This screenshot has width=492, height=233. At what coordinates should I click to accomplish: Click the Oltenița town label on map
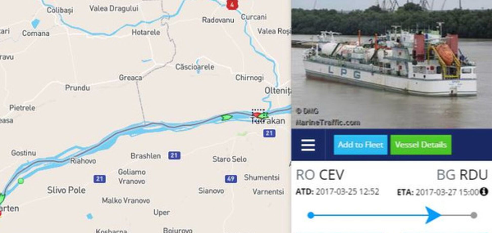(278, 91)
